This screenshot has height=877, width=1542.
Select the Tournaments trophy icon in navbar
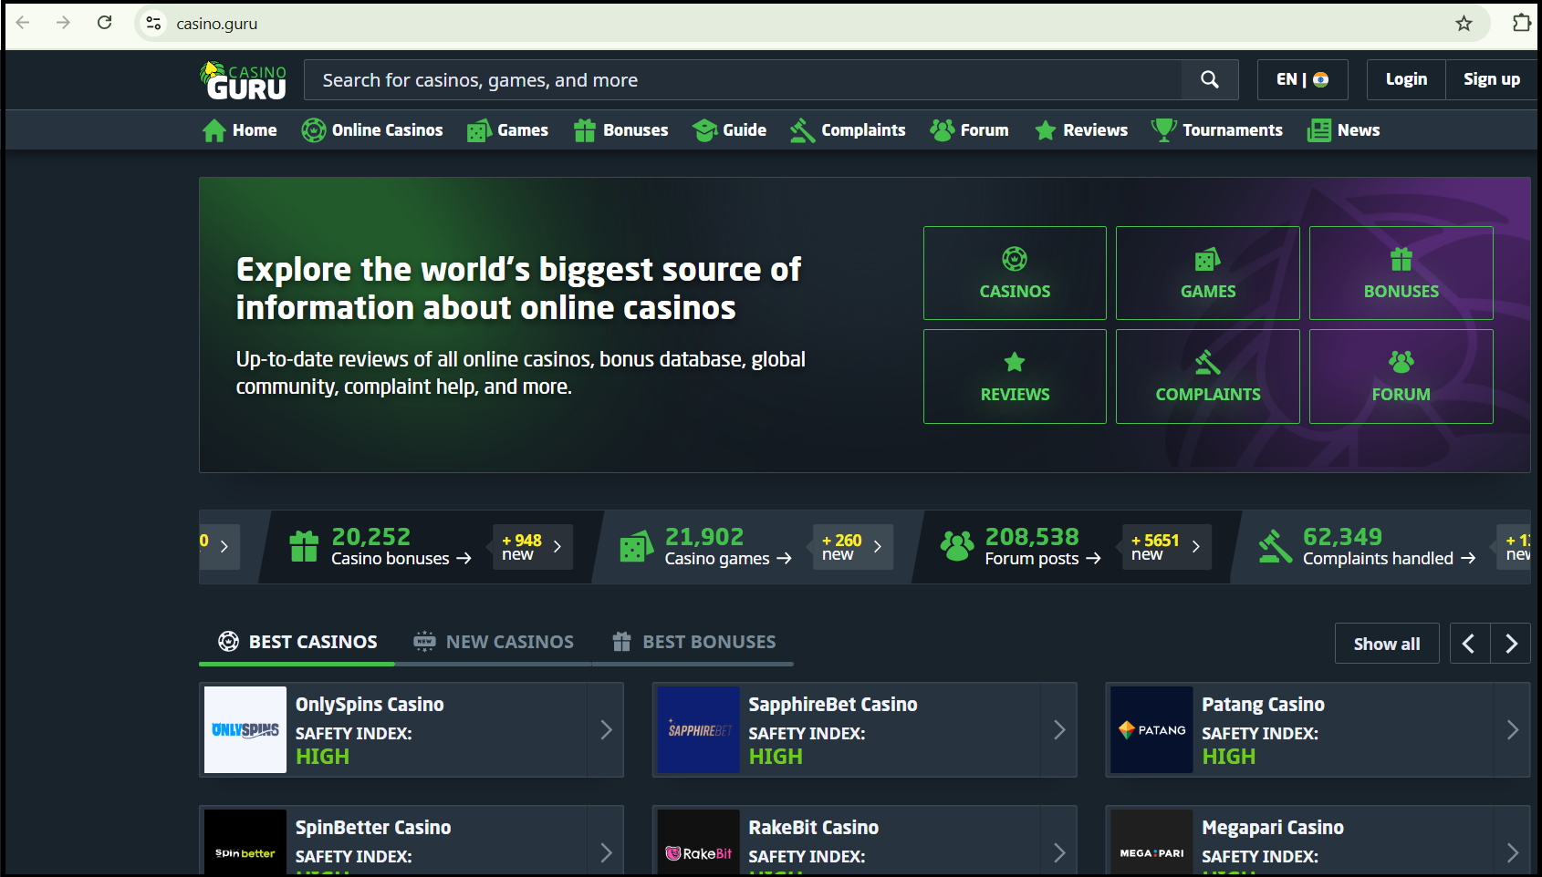click(x=1164, y=129)
